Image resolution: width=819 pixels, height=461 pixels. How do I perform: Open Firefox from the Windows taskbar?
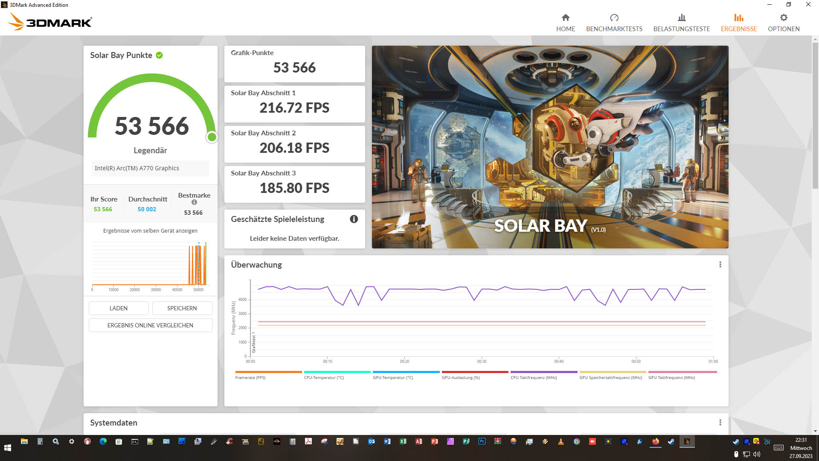point(655,442)
